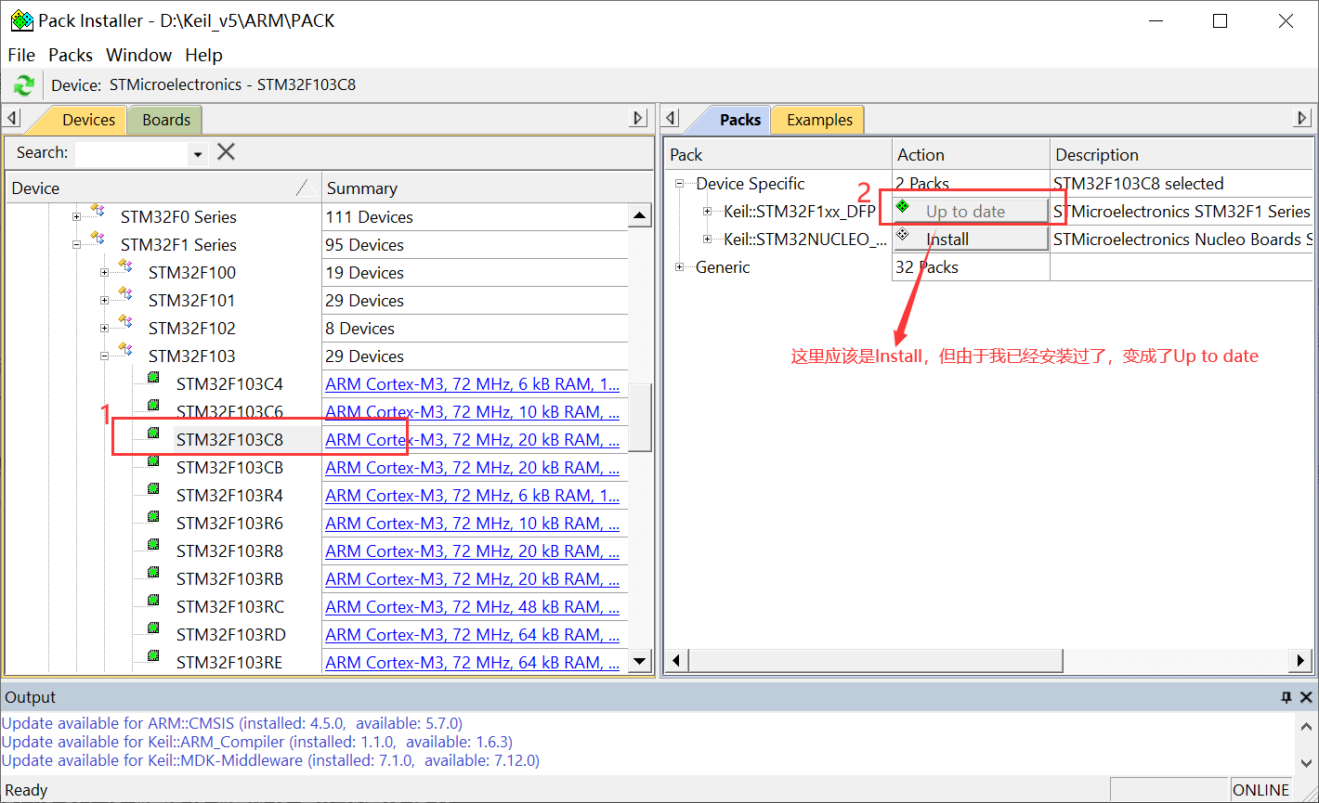Switch to the Boards tab
Image resolution: width=1319 pixels, height=803 pixels.
pos(165,120)
